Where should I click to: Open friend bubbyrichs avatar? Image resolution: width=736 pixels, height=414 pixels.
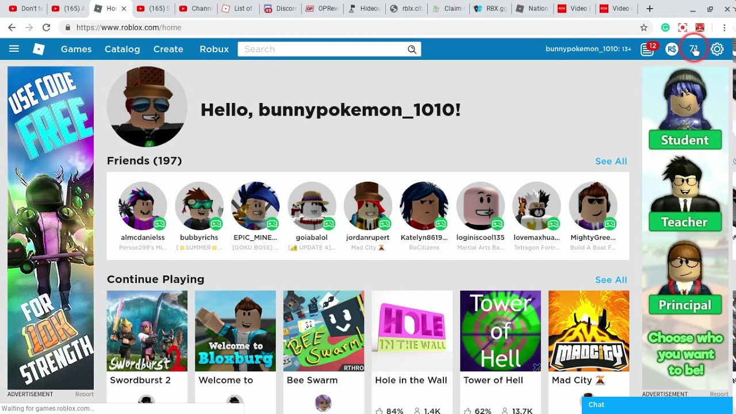[x=199, y=206]
